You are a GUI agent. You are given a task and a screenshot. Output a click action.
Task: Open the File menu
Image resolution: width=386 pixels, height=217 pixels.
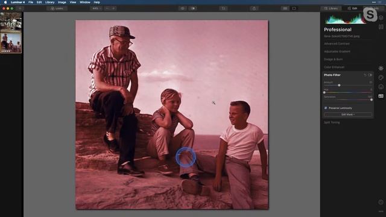(x=31, y=2)
